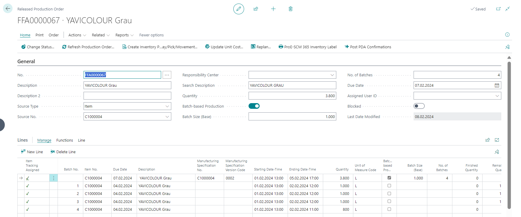
Task: Click Update Unit Cost action
Action: pos(224,47)
